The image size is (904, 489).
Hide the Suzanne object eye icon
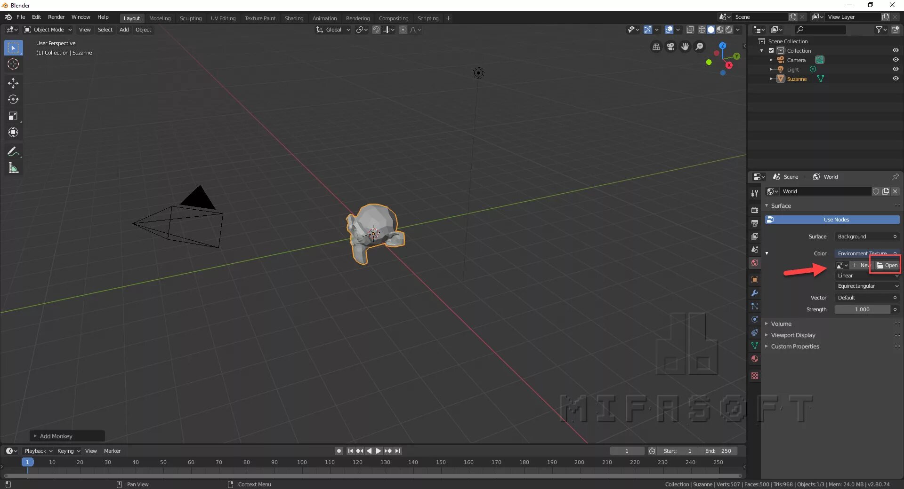coord(896,79)
